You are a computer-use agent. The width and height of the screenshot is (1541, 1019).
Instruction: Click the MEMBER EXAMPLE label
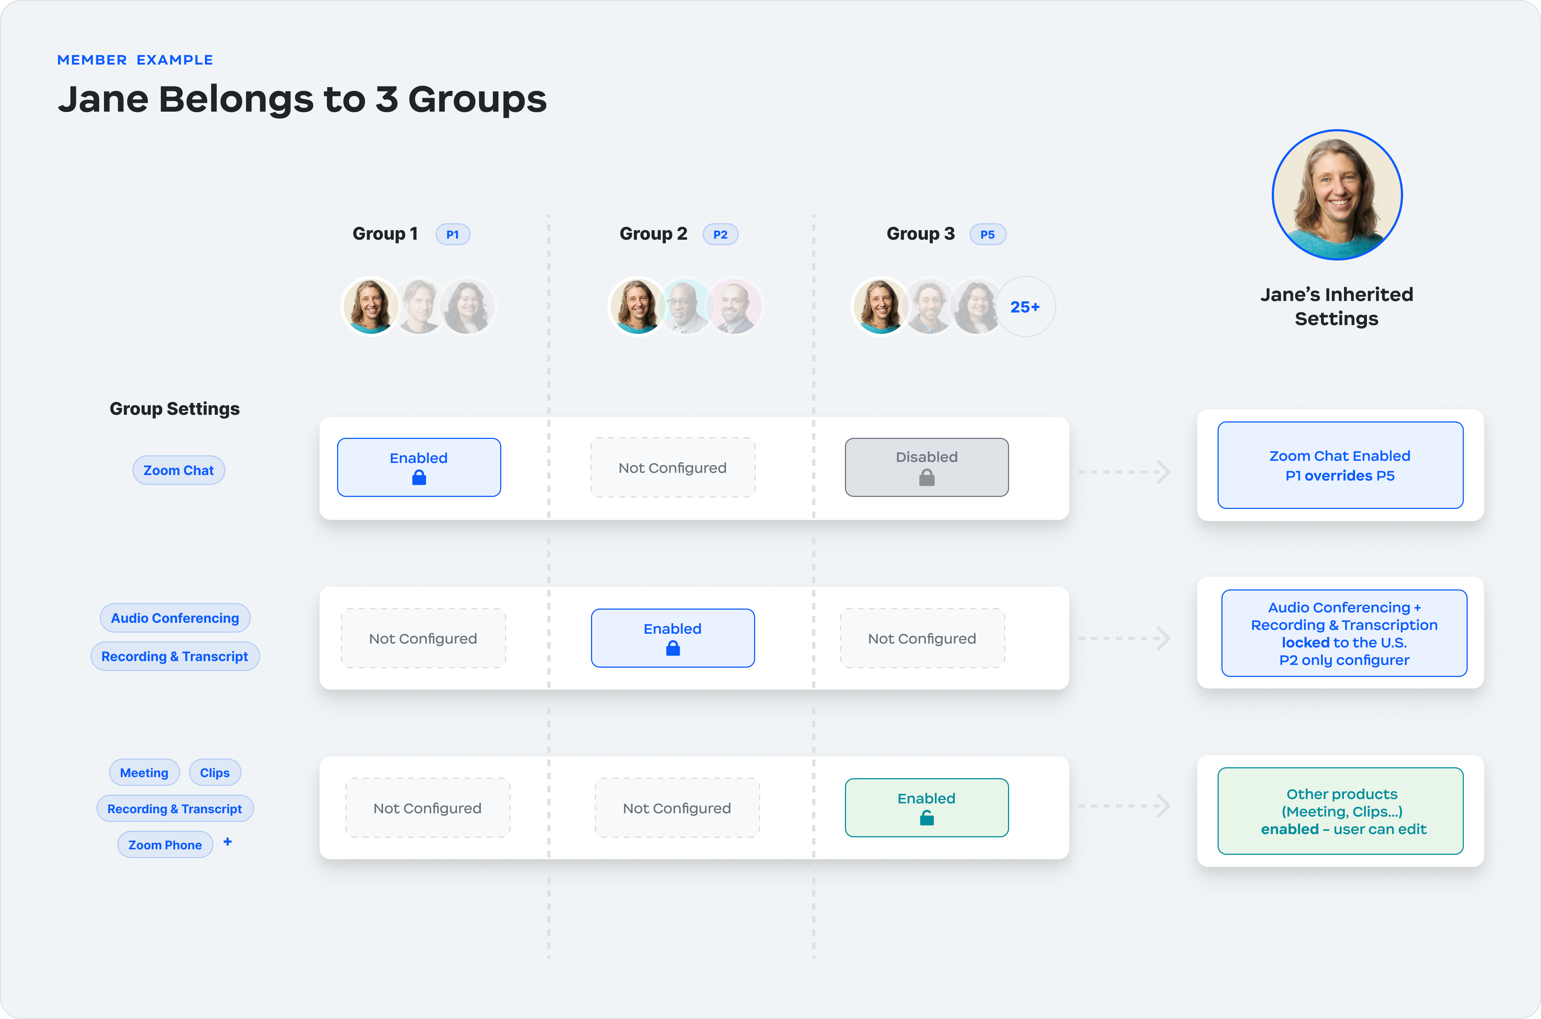pos(135,60)
